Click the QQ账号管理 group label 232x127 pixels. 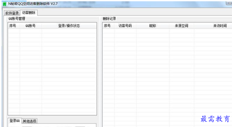pos(17,19)
